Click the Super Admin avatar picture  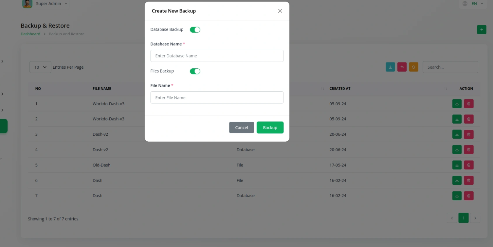coord(27,4)
